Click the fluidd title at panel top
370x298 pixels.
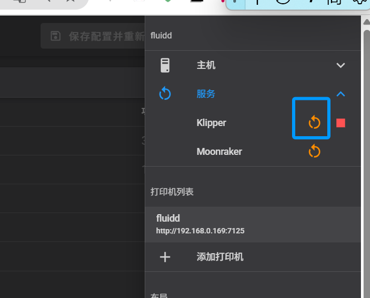pos(161,36)
